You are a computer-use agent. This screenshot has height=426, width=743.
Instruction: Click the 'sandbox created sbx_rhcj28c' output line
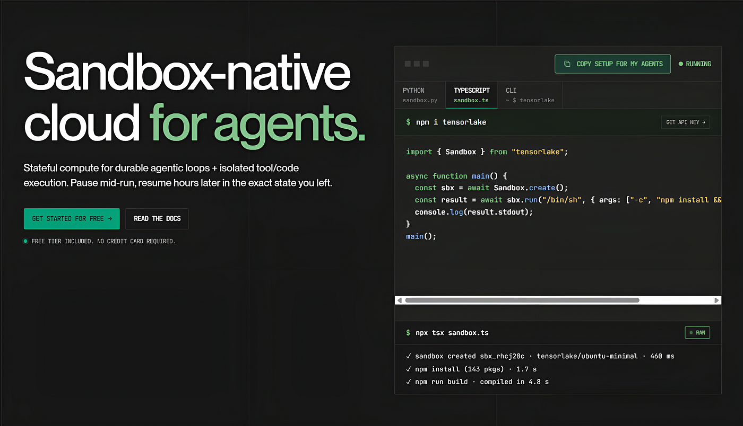(x=540, y=356)
